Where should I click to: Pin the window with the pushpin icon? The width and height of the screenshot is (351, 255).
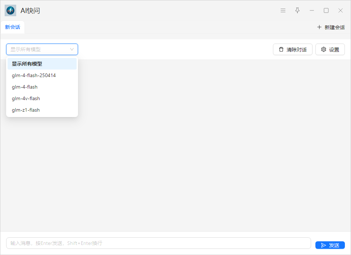coord(297,10)
